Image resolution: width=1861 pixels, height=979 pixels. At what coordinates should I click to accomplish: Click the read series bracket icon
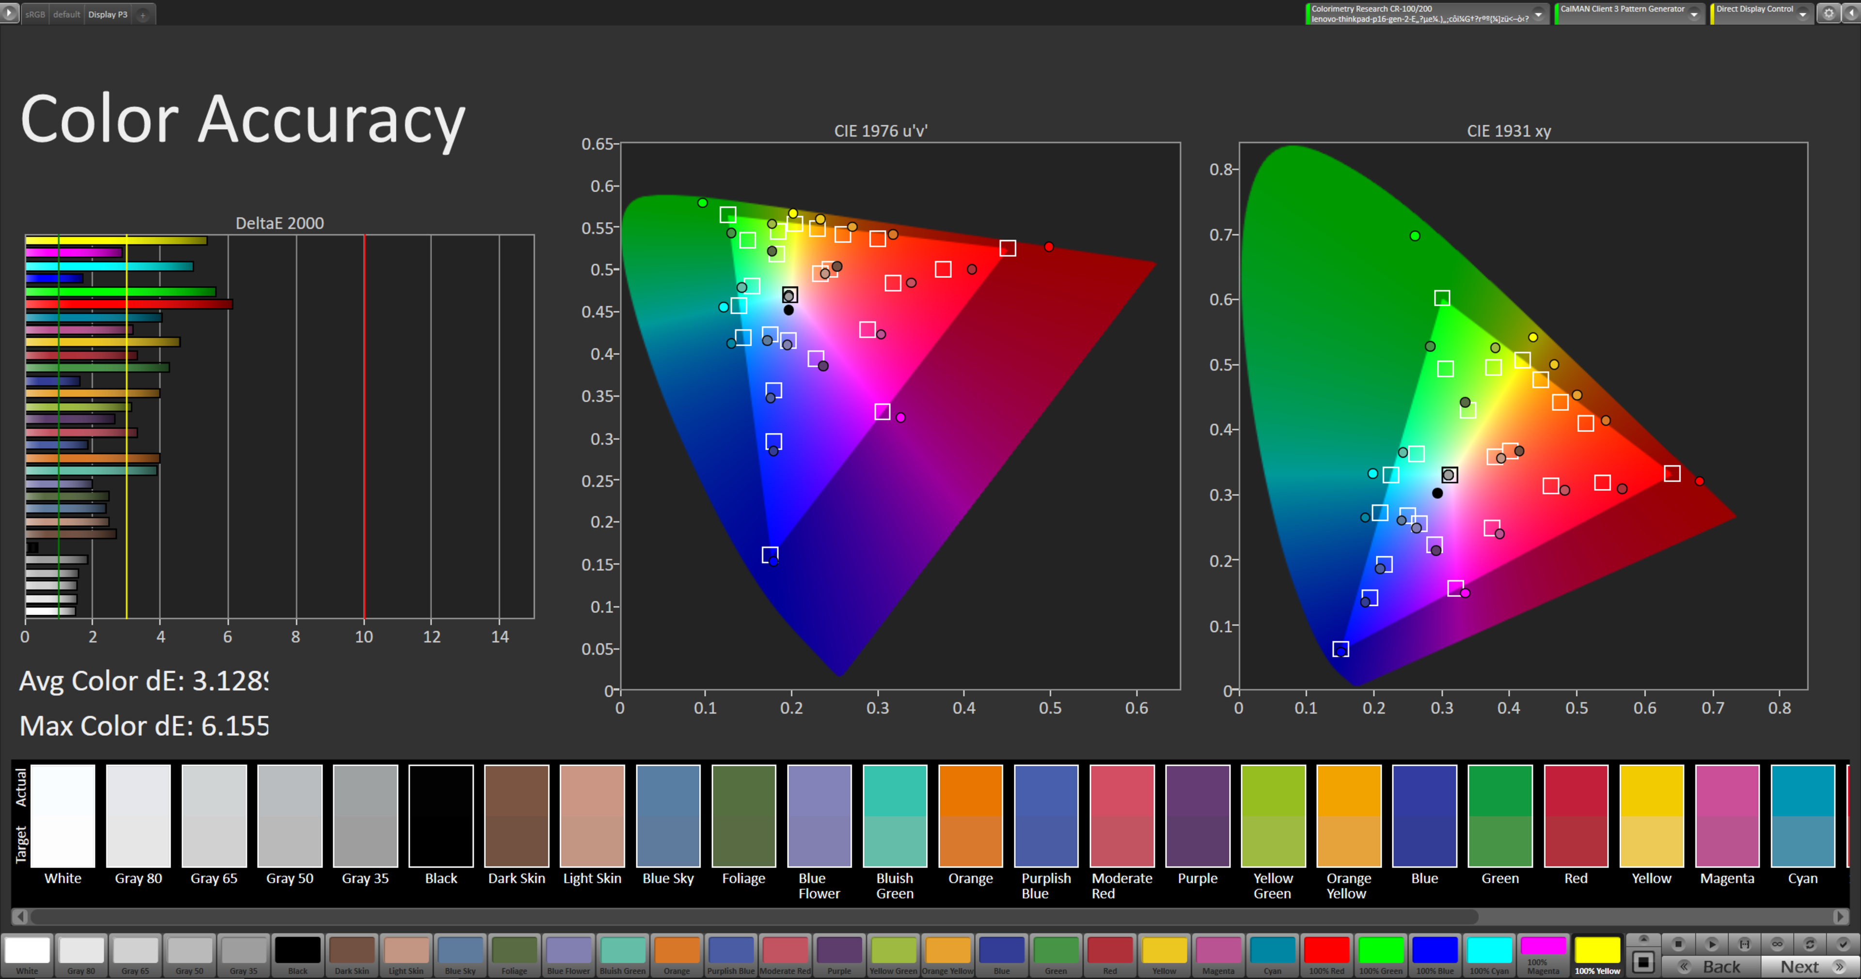point(1744,944)
